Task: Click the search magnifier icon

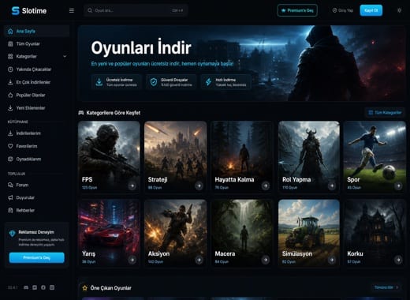Action: click(90, 10)
